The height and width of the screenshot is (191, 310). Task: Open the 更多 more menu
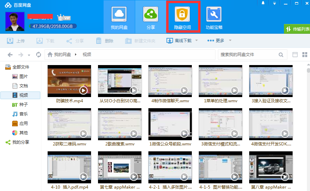coord(216,41)
